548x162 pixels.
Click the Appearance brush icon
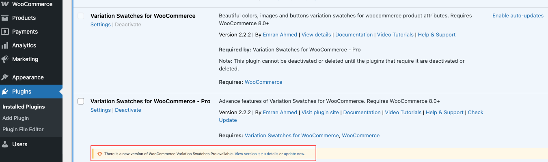5,77
